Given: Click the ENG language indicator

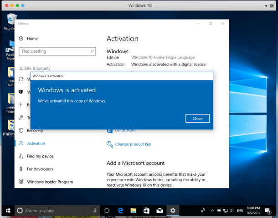Looking at the screenshot, I should pyautogui.click(x=240, y=210).
